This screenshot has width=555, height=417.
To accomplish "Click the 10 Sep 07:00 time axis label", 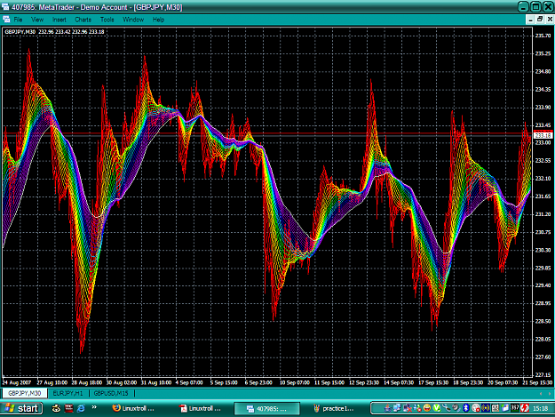I will pyautogui.click(x=294, y=382).
